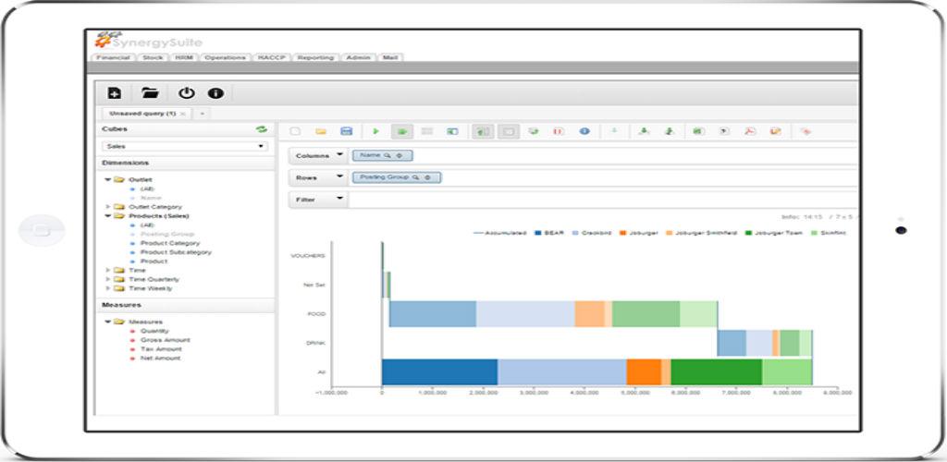Open the Mail tab
Viewport: 947px width, 462px height.
click(391, 57)
